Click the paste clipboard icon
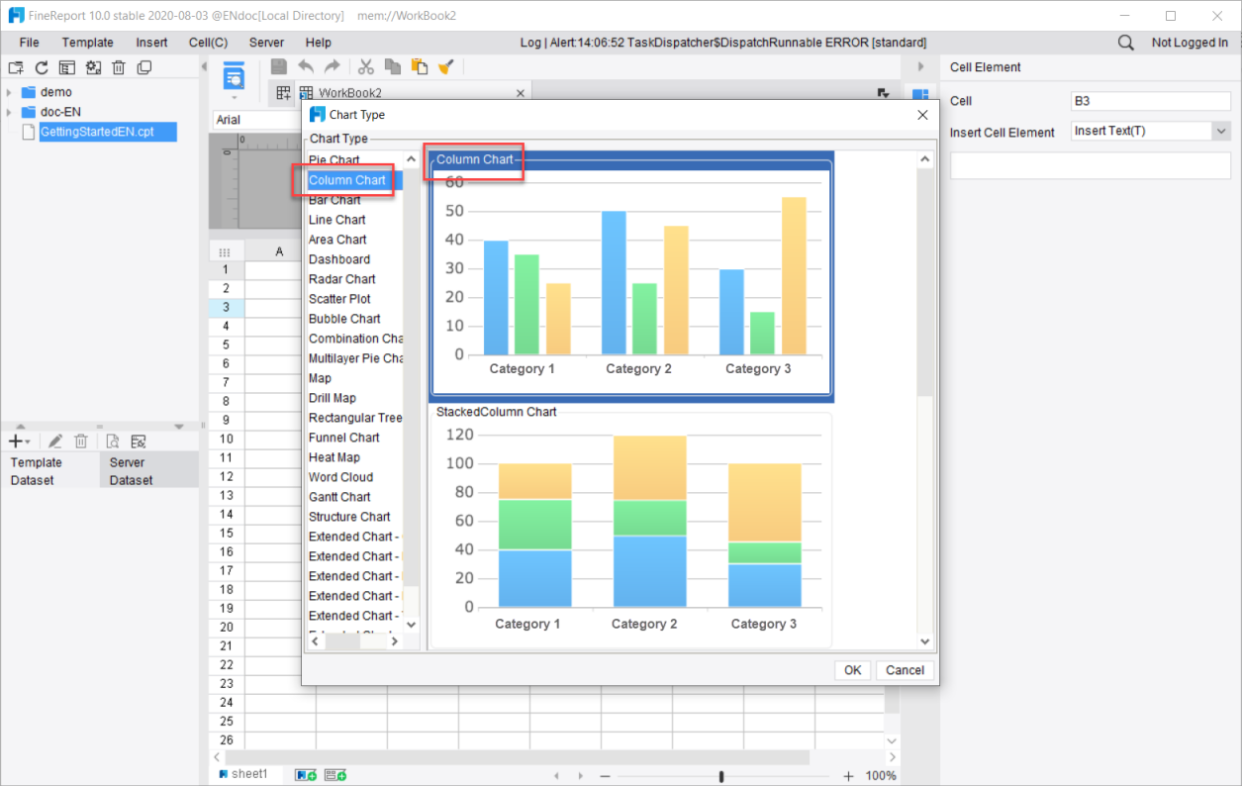The image size is (1242, 786). point(420,66)
